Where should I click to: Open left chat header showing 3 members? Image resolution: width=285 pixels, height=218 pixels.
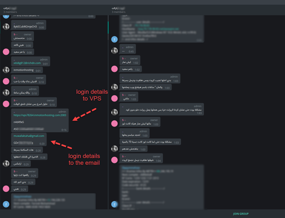pos(10,10)
